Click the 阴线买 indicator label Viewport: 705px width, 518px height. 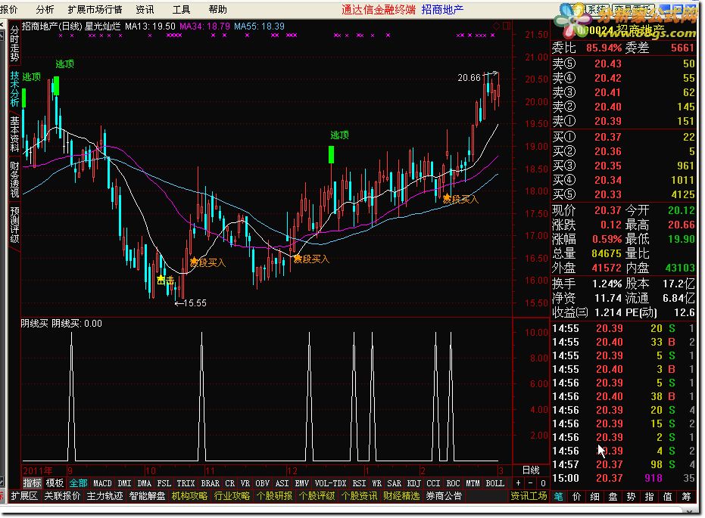click(34, 323)
